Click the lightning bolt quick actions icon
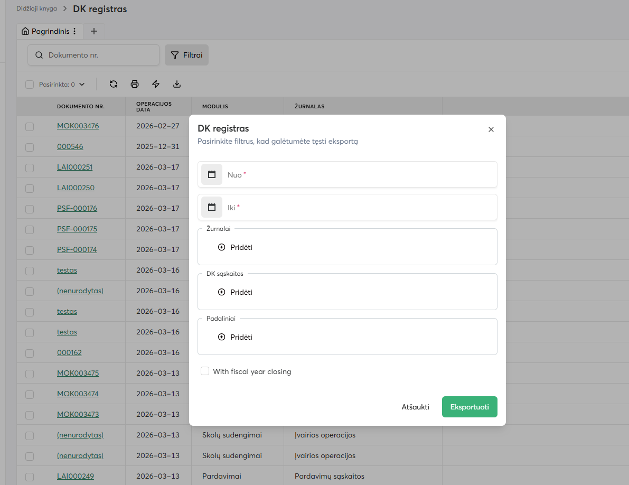 (156, 84)
